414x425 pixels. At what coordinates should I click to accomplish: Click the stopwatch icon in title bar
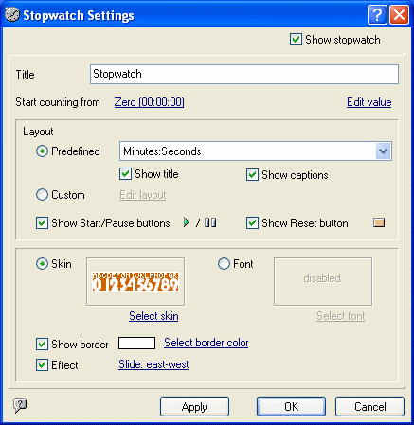point(12,14)
